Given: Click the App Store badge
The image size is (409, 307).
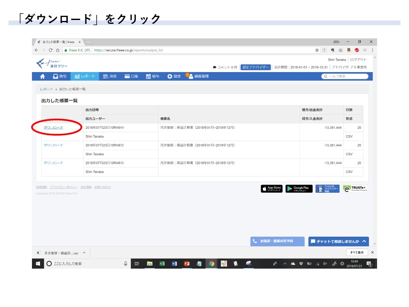Looking at the screenshot, I should tap(271, 188).
